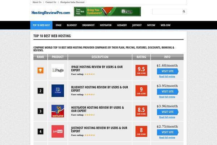Open iPage Hosting Review title
Viewport: 217px width, 145px height.
pos(97,69)
